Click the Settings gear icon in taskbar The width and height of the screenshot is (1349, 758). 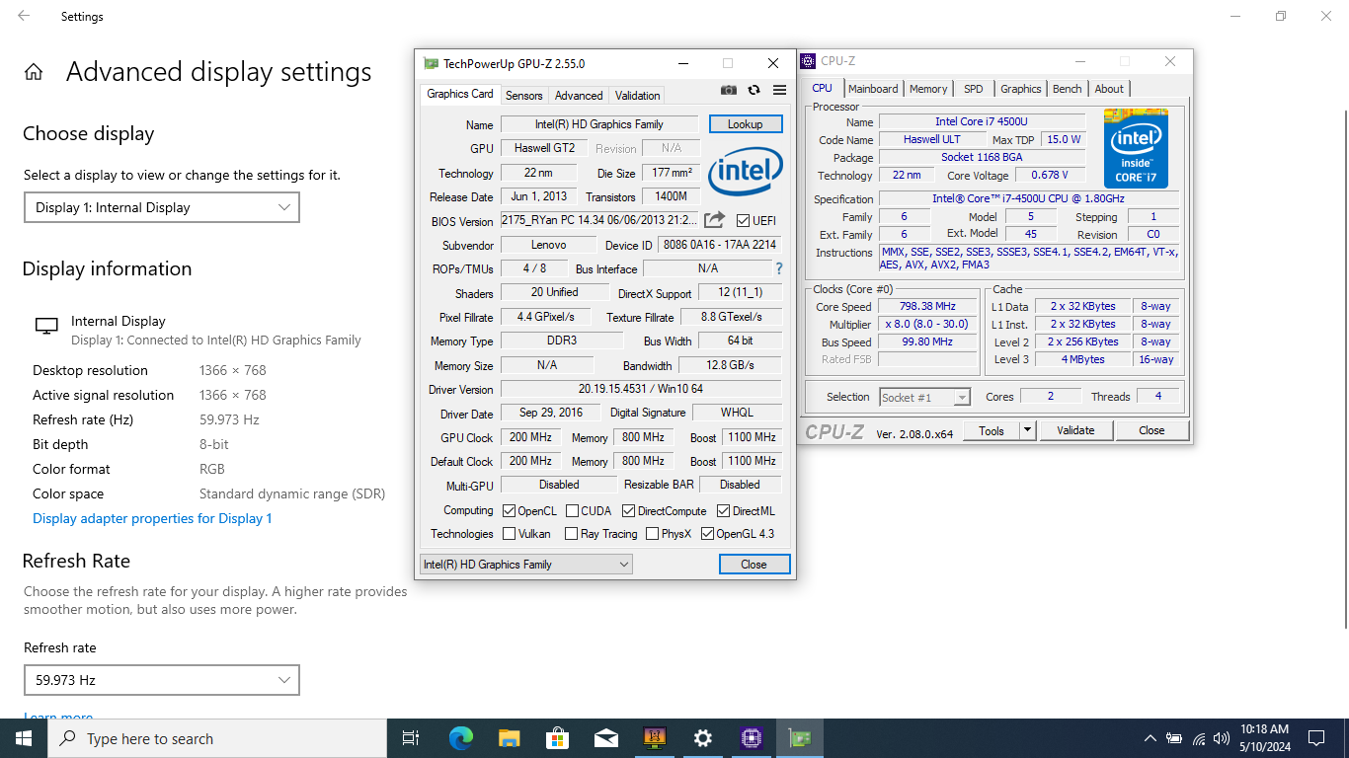702,738
